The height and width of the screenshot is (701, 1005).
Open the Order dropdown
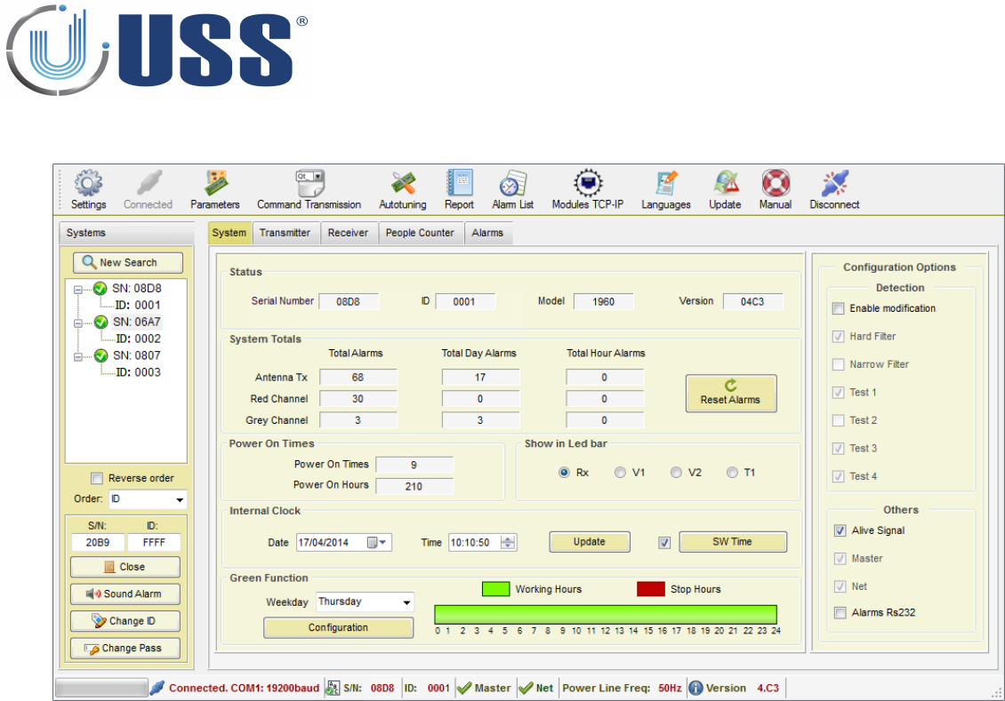pyautogui.click(x=147, y=499)
